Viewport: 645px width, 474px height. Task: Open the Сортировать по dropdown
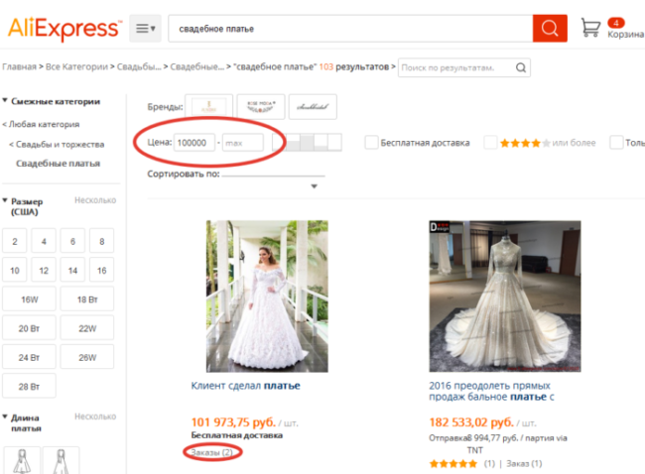(273, 180)
